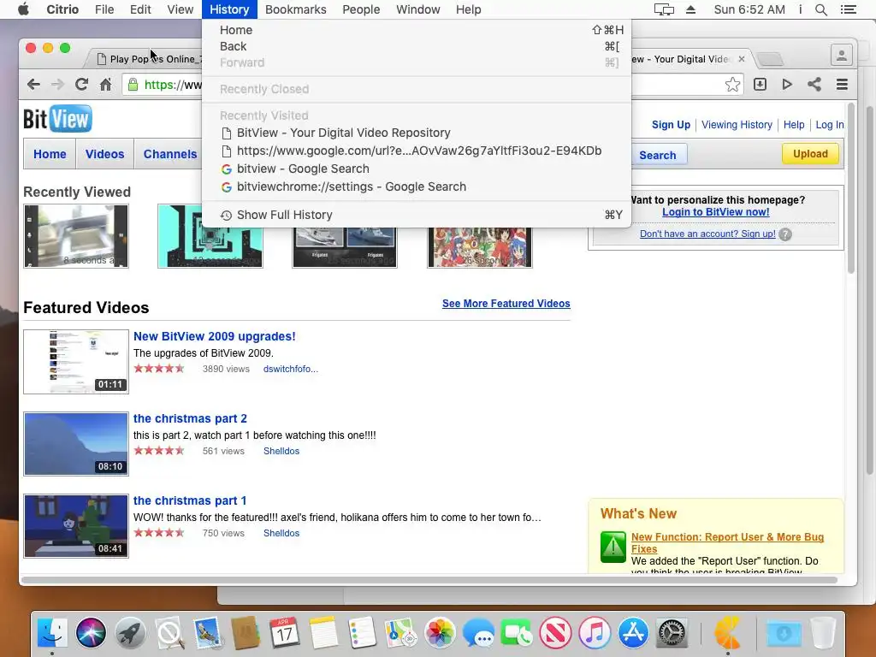Click the horizontal scrollbar at bottom
The image size is (876, 657).
tap(429, 580)
